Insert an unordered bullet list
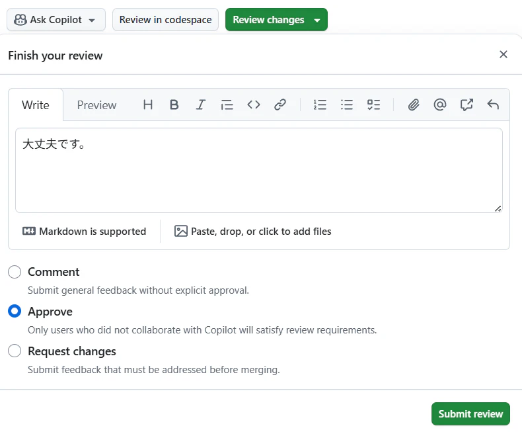 (346, 105)
